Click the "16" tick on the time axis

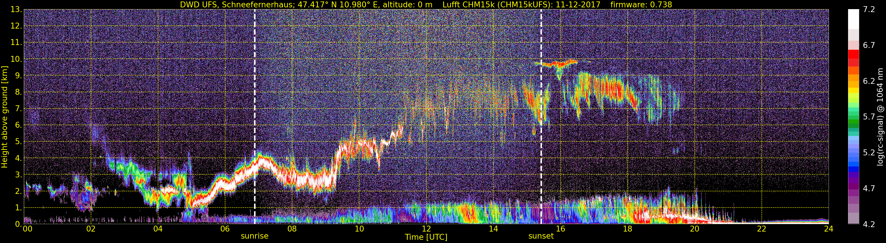pos(560,229)
